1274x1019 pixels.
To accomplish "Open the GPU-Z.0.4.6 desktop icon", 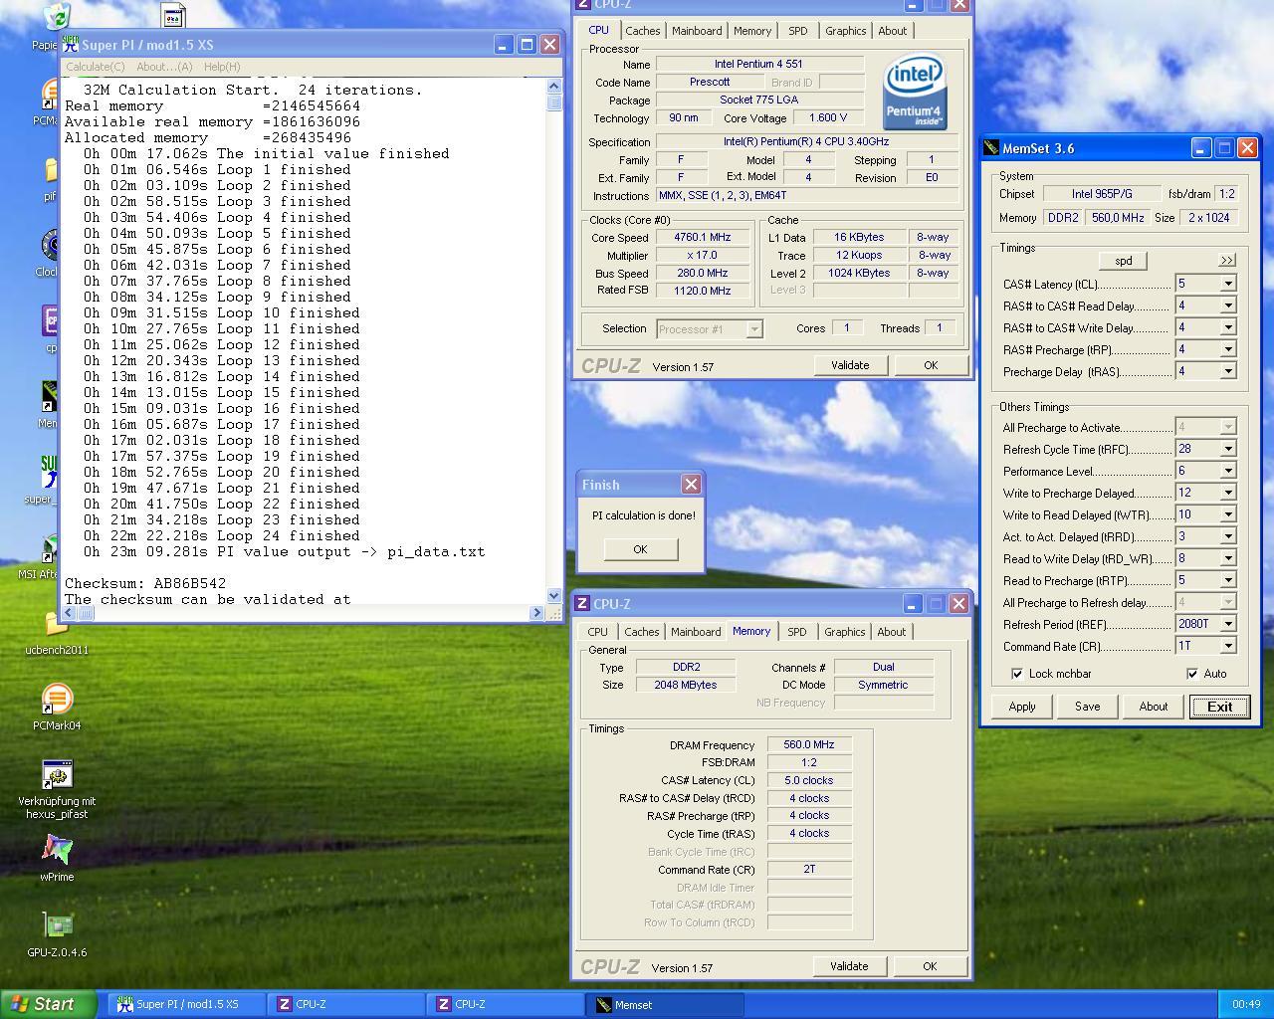I will 57,925.
